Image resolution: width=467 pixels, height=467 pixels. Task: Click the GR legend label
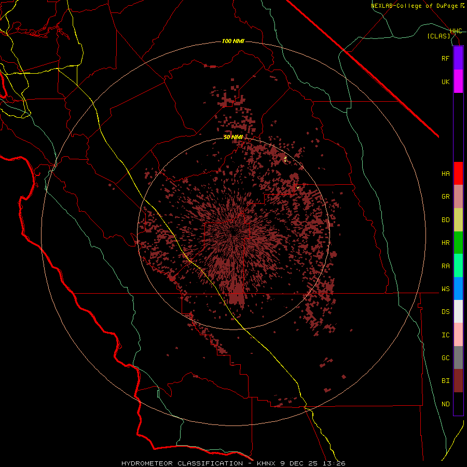(x=445, y=197)
